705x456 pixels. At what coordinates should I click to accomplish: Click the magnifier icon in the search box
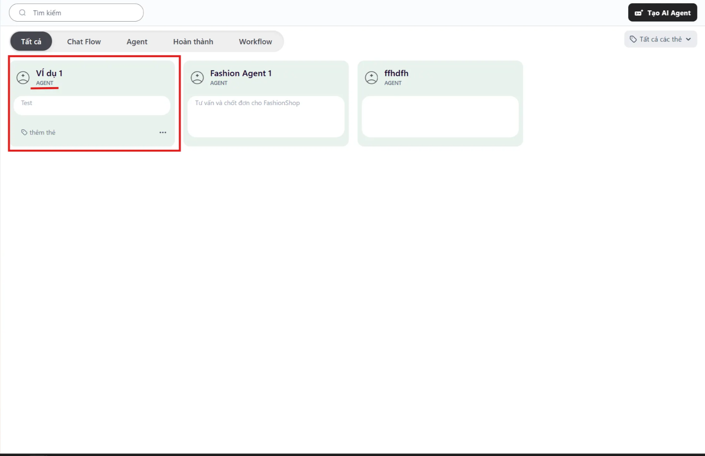[x=22, y=13]
